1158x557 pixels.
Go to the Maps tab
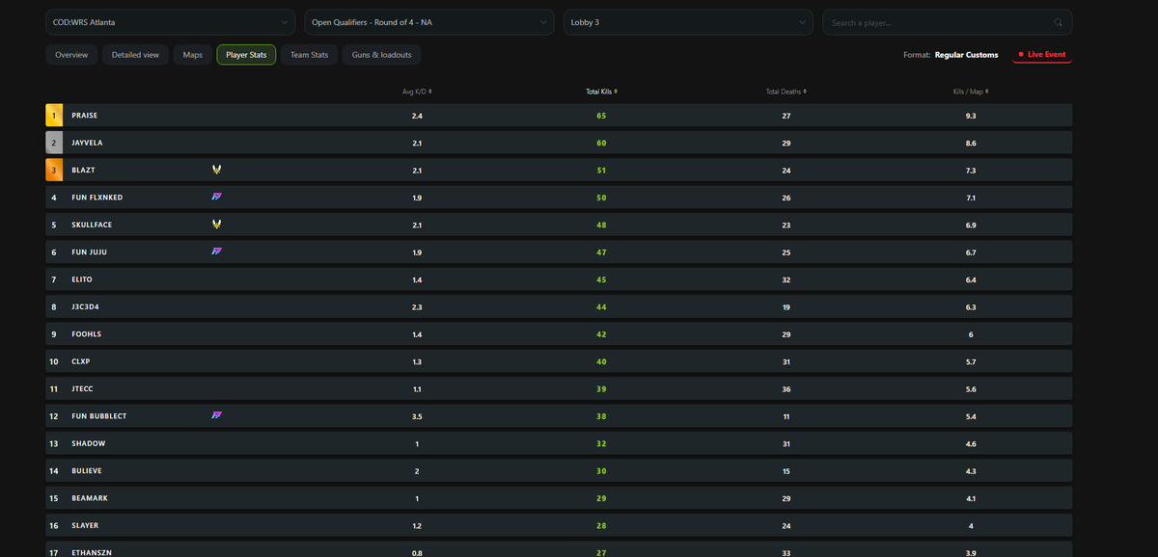pyautogui.click(x=193, y=55)
